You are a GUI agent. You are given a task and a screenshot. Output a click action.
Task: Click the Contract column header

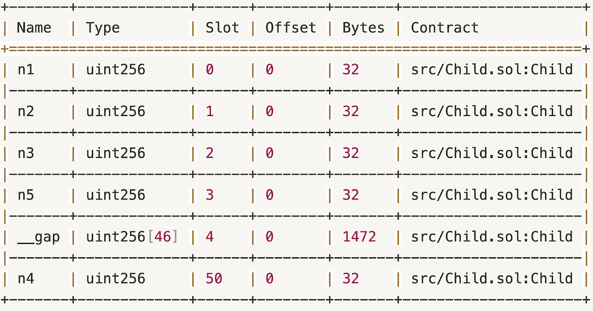click(x=445, y=28)
